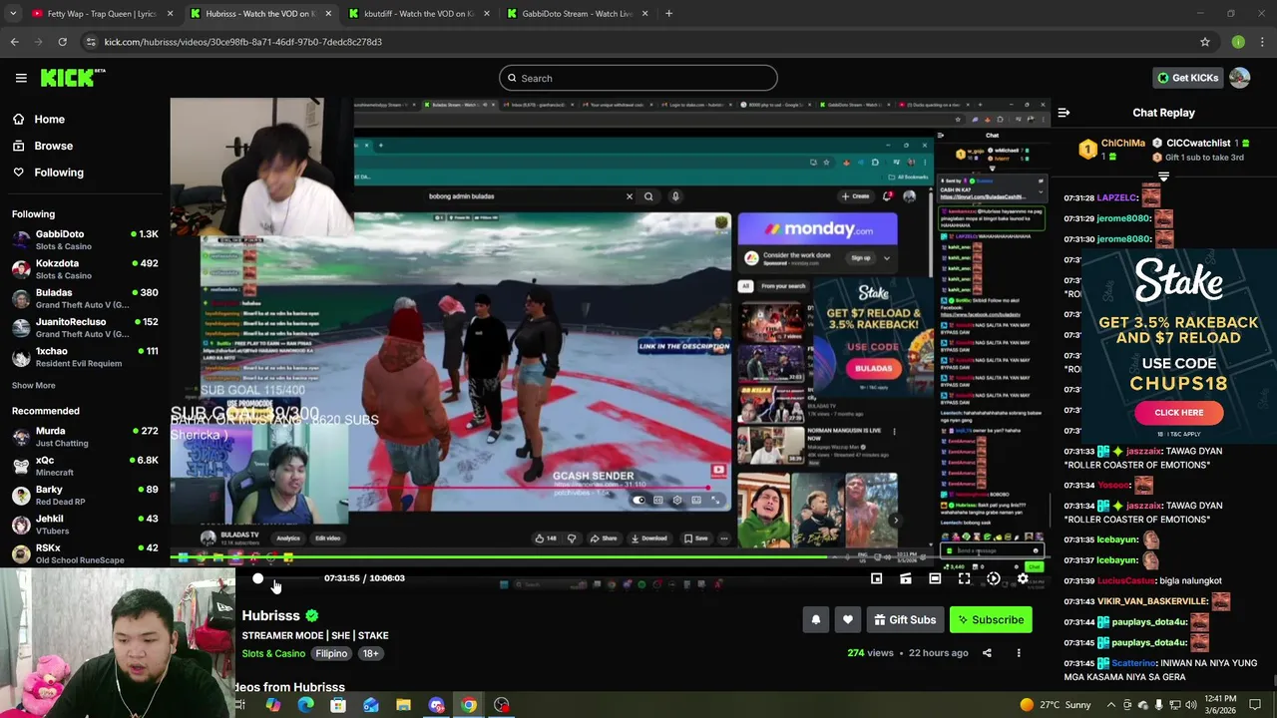Open xQc recommended channel
Viewport: 1277px width, 718px height.
[x=86, y=466]
